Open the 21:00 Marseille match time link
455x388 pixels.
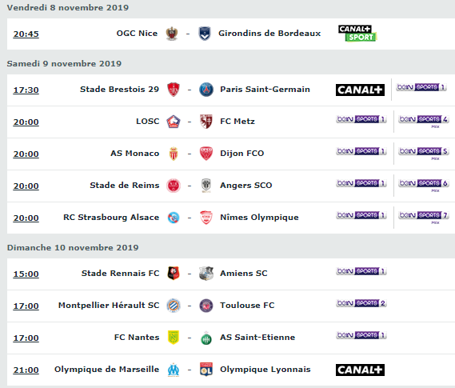click(x=26, y=370)
